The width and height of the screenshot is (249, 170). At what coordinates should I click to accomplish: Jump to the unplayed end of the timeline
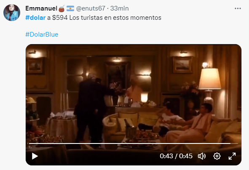coord(234,143)
